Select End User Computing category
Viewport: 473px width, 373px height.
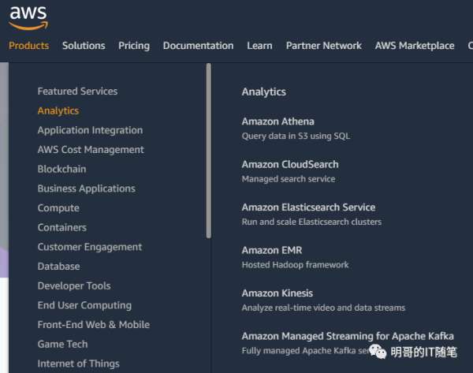[84, 305]
